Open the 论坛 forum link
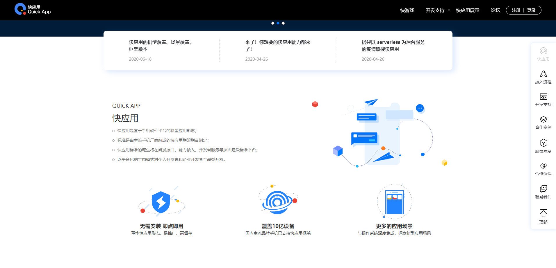The image size is (556, 268). [x=496, y=10]
